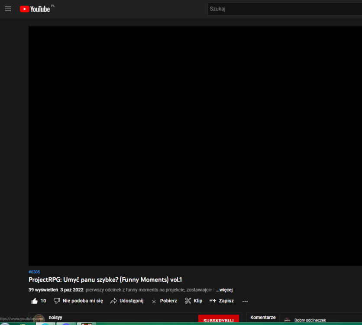Click the noisyy channel avatar
This screenshot has width=362, height=325.
39,318
